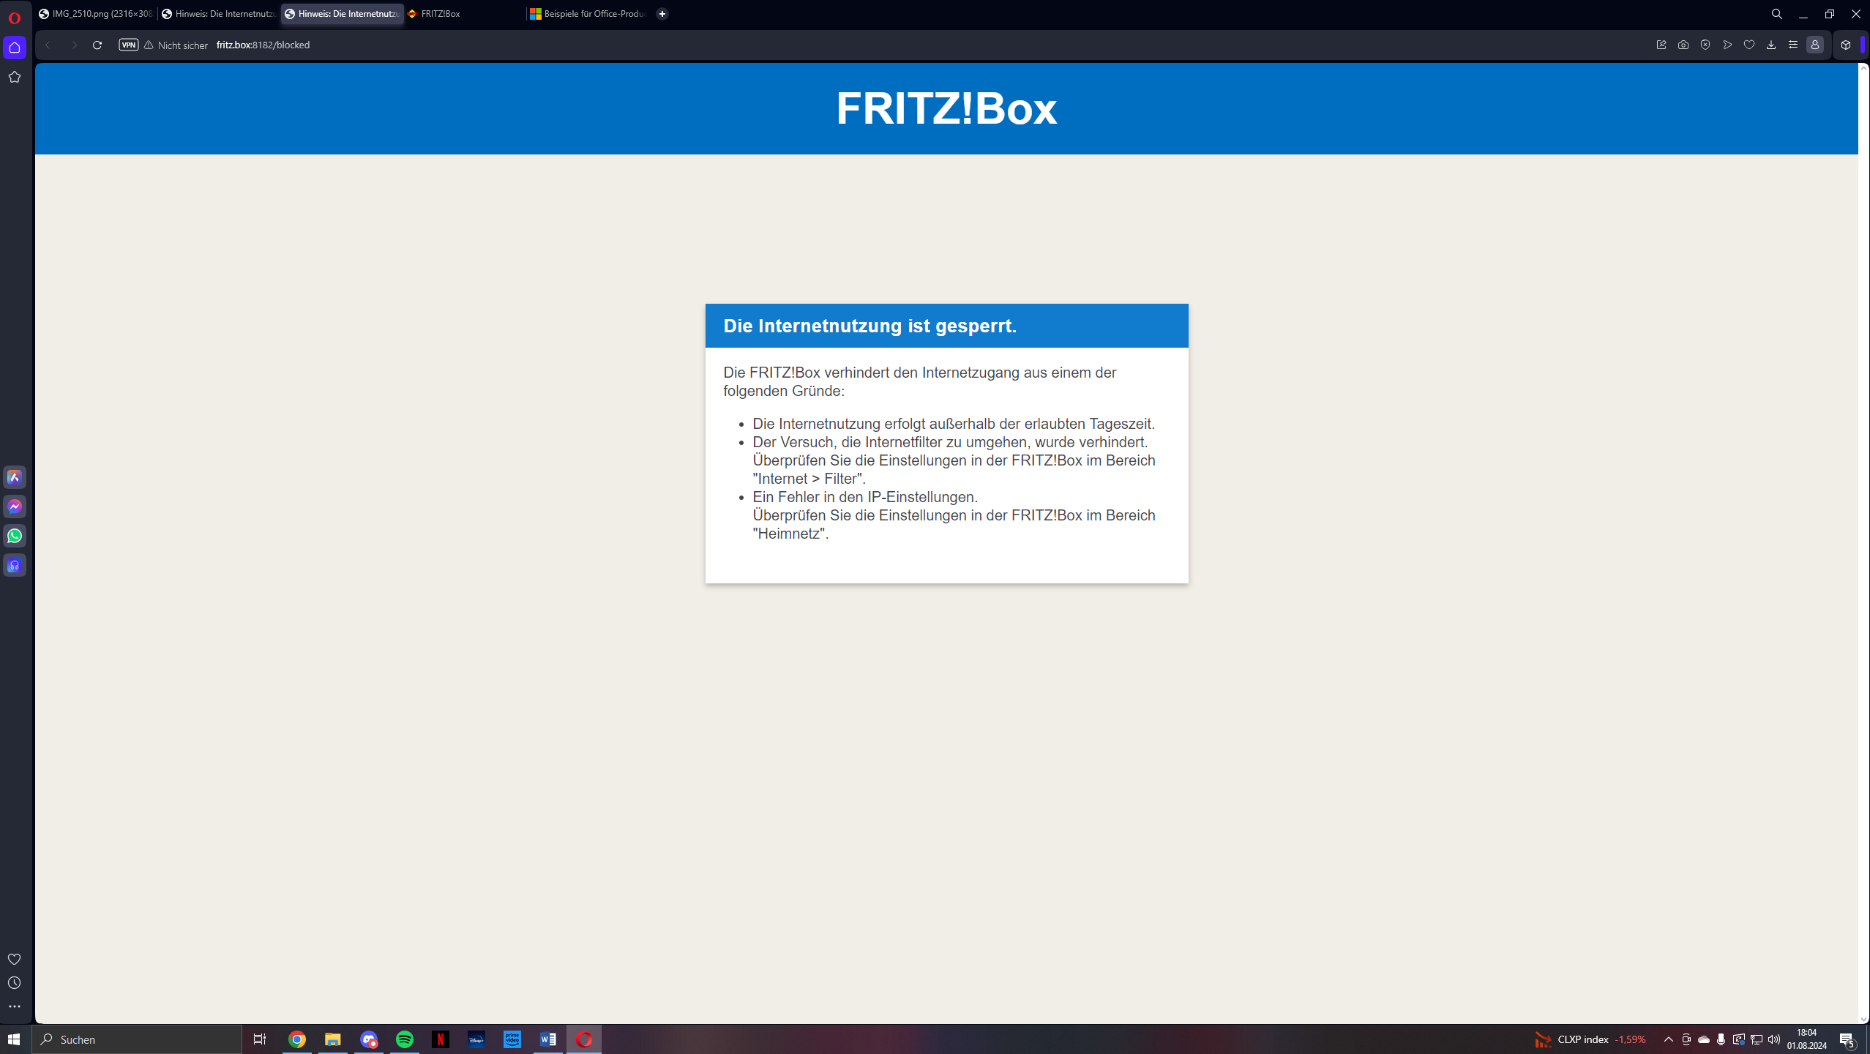Open WhatsApp in the Opera sidebar
Viewport: 1870px width, 1054px height.
coord(15,536)
